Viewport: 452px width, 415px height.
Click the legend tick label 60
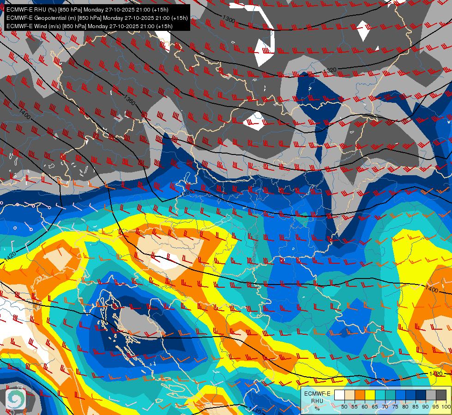click(x=365, y=407)
